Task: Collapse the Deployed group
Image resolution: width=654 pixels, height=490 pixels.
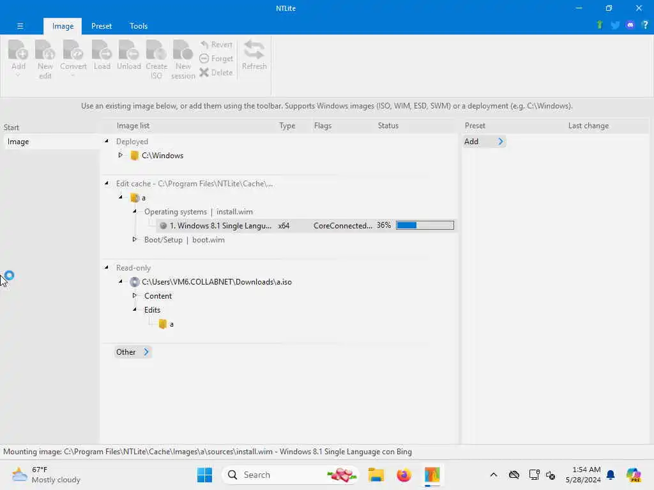Action: [107, 141]
